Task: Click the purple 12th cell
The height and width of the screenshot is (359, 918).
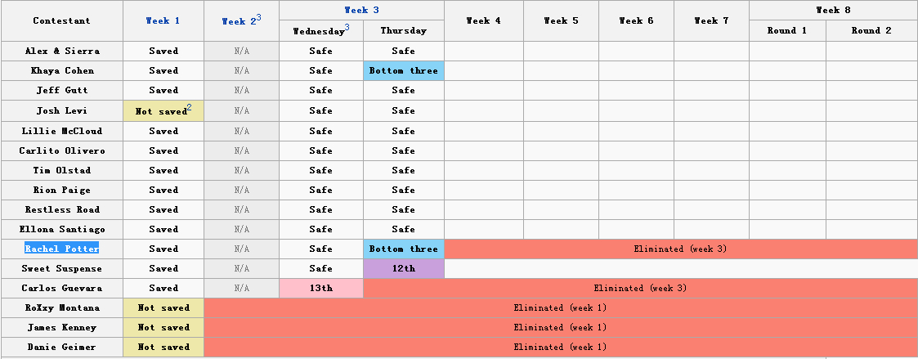Action: point(403,268)
